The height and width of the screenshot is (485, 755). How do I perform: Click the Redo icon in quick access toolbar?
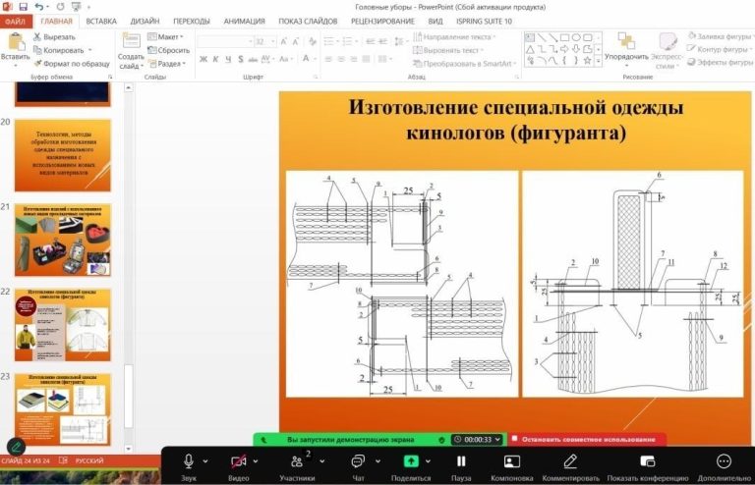pyautogui.click(x=60, y=7)
